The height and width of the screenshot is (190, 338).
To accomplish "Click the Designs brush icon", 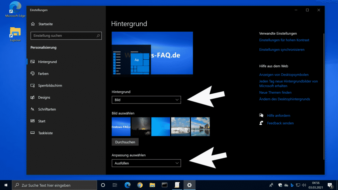I will tap(33, 97).
